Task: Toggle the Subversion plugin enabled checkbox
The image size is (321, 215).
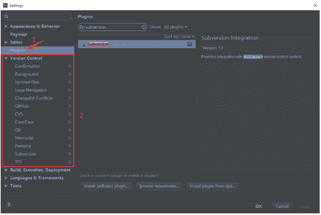Action: pyautogui.click(x=190, y=44)
